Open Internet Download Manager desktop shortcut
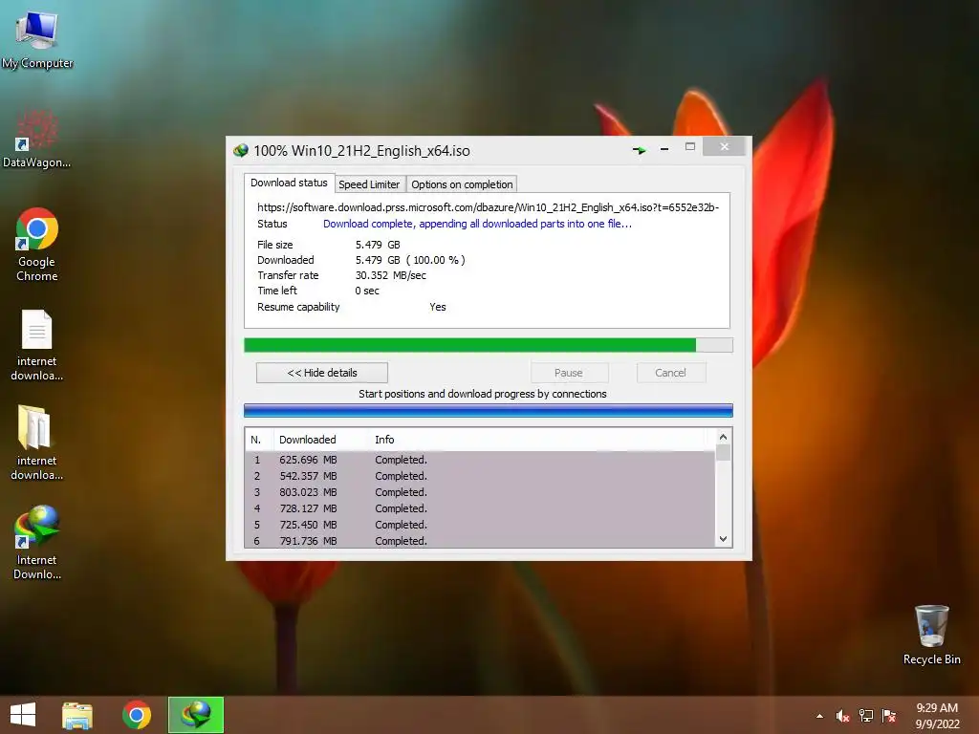Screen dimensions: 979x734 coord(37,543)
